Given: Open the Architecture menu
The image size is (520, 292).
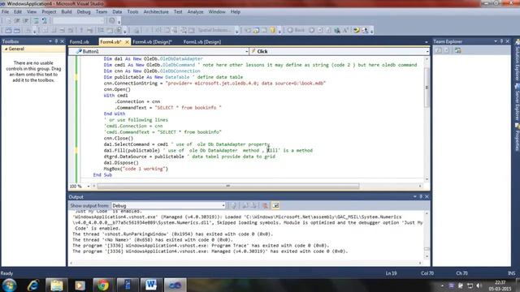Looking at the screenshot, I should (x=156, y=12).
